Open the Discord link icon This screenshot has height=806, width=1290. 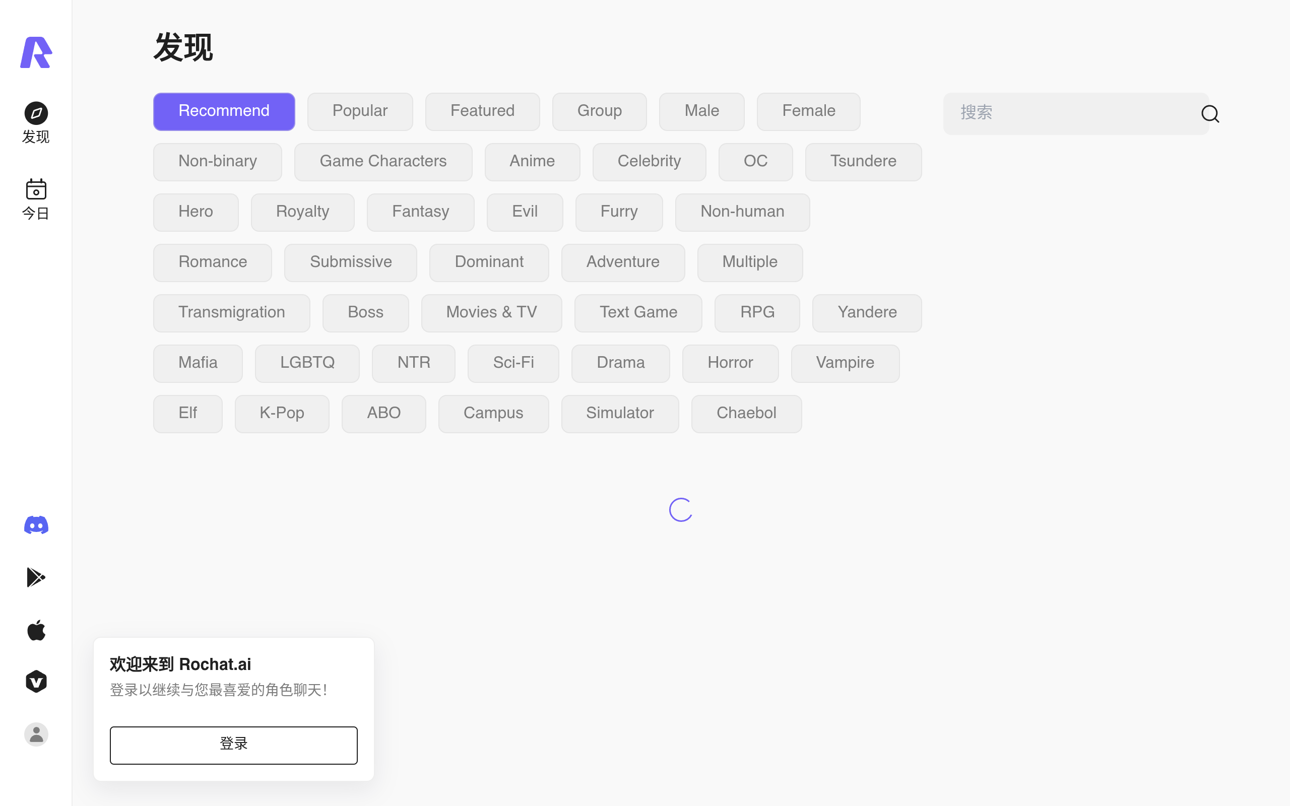(36, 525)
